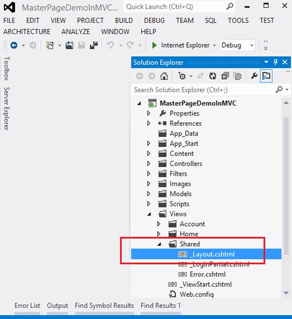Open the Toolbox side tab

coord(6,69)
